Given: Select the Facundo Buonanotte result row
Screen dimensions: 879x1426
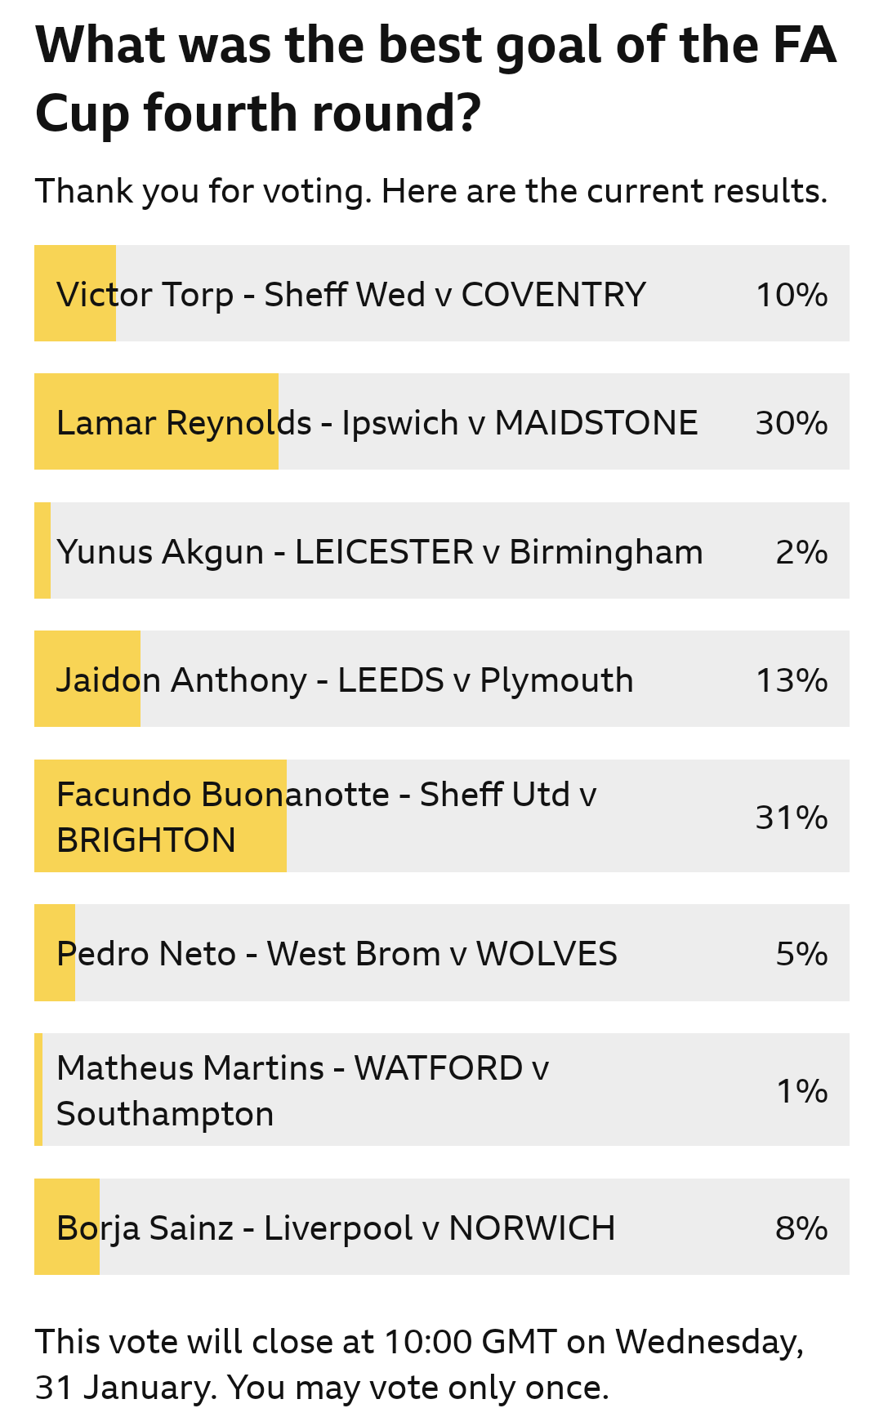Looking at the screenshot, I should [x=441, y=816].
